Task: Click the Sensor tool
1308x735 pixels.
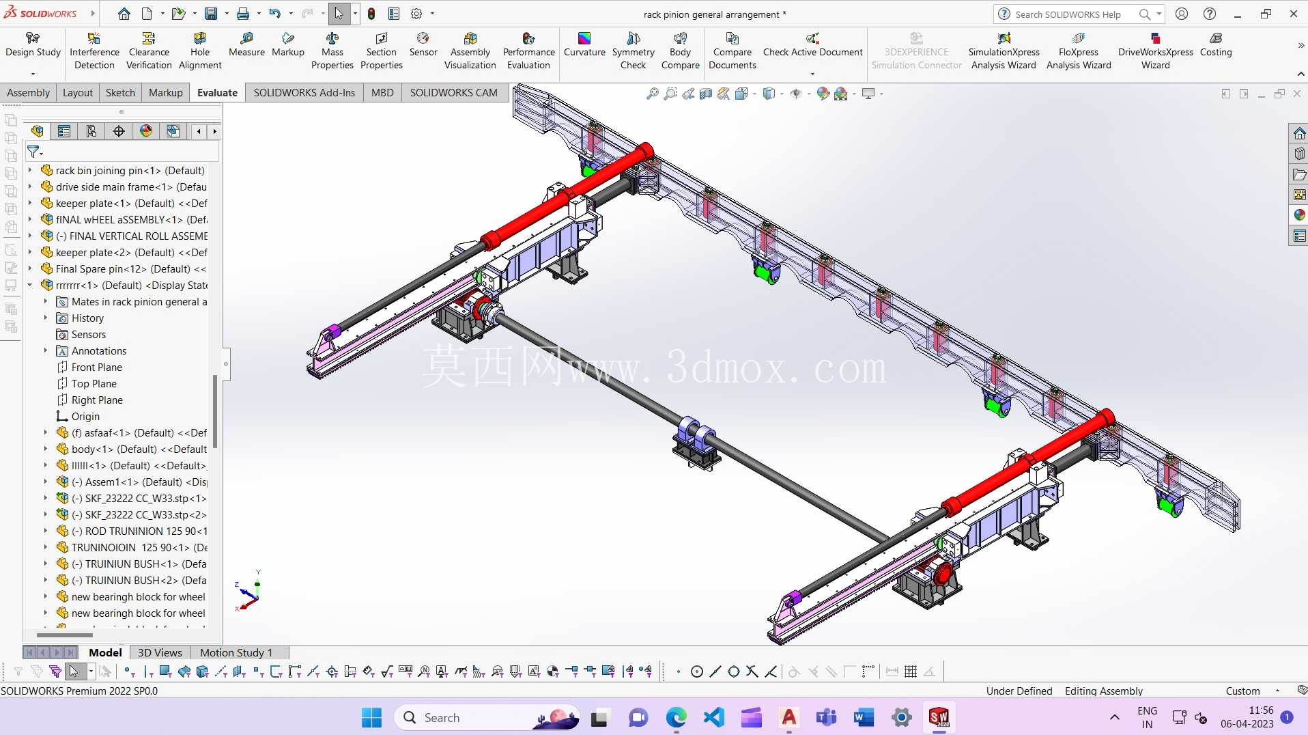Action: tap(423, 45)
